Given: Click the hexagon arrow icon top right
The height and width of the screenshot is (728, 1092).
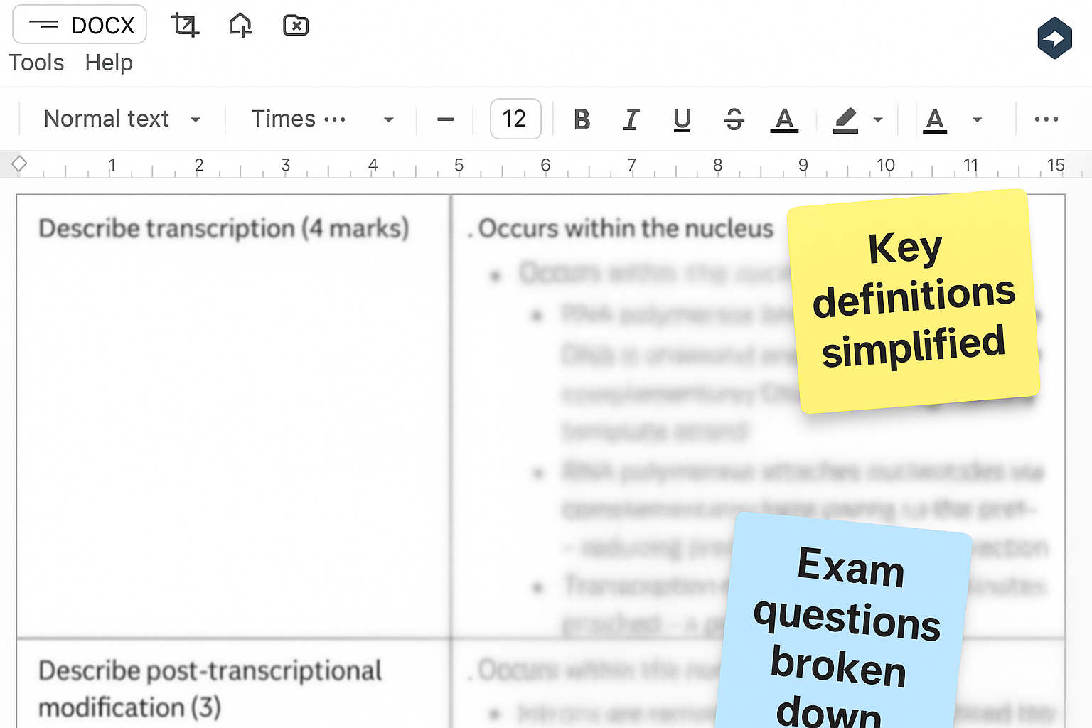Looking at the screenshot, I should pos(1054,38).
